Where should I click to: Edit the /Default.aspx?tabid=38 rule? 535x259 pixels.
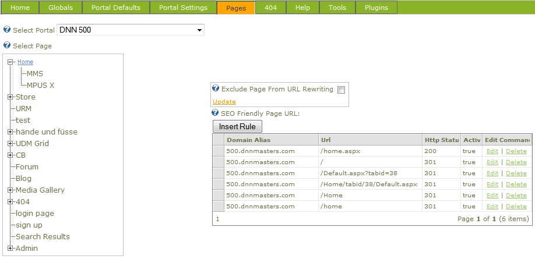pos(492,173)
